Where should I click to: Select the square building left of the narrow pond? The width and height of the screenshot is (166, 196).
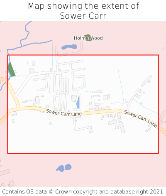(x=74, y=98)
